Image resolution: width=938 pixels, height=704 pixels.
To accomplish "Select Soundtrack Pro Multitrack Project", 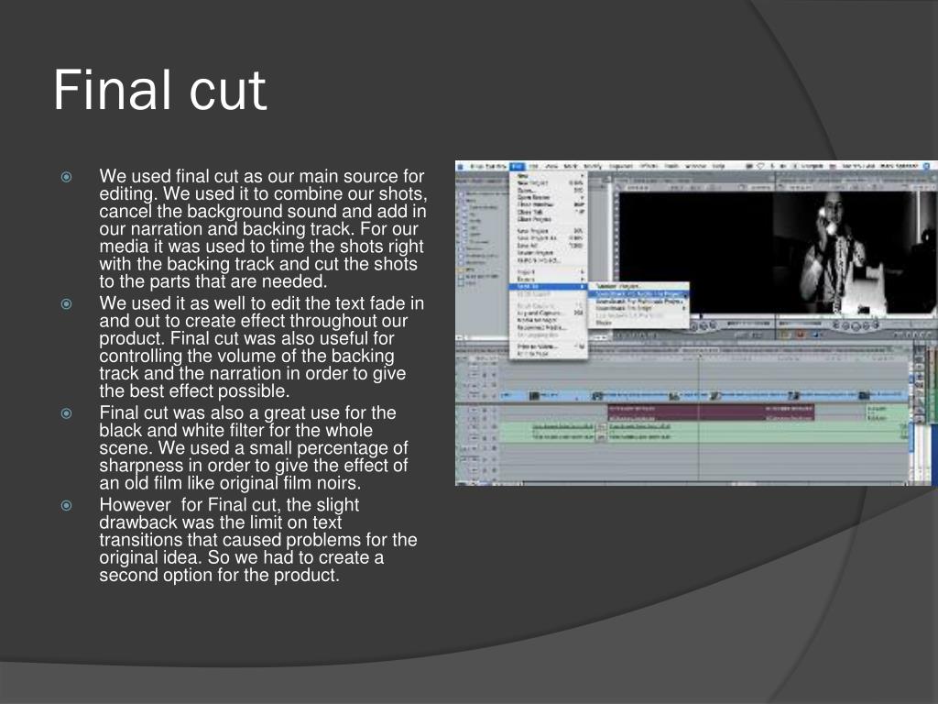I will point(638,301).
